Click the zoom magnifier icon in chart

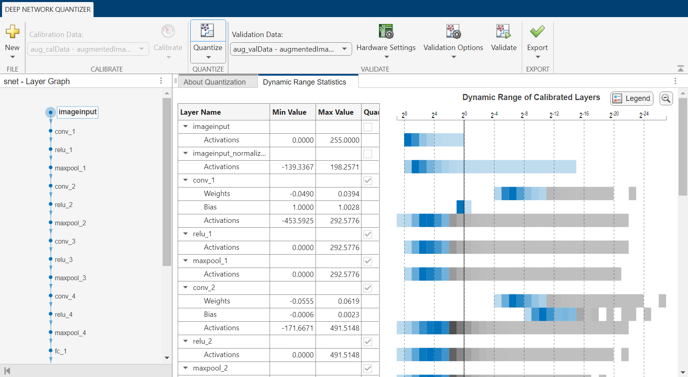[x=666, y=98]
